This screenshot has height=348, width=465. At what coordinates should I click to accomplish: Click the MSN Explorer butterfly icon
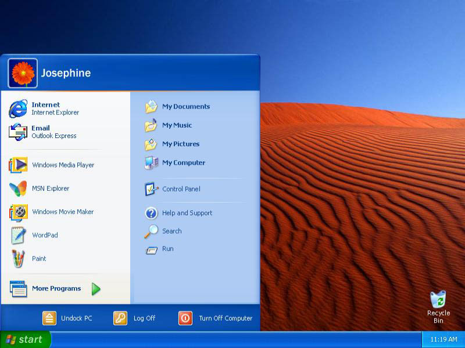point(18,188)
